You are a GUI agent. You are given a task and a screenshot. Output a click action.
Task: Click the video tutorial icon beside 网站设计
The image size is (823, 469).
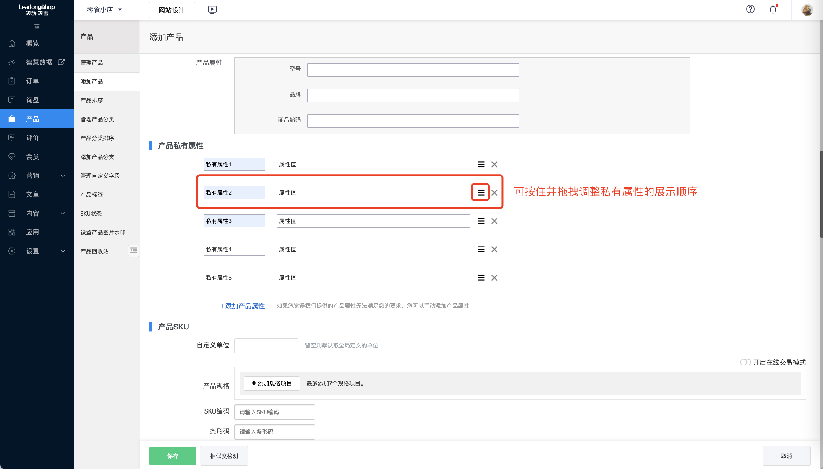tap(212, 9)
